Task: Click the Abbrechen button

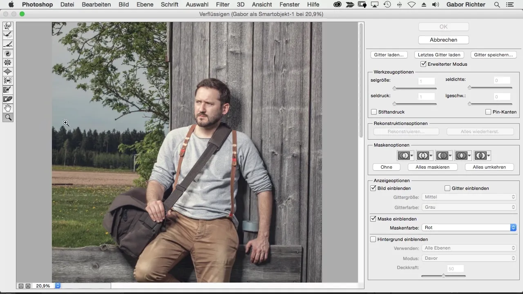Action: (444, 40)
